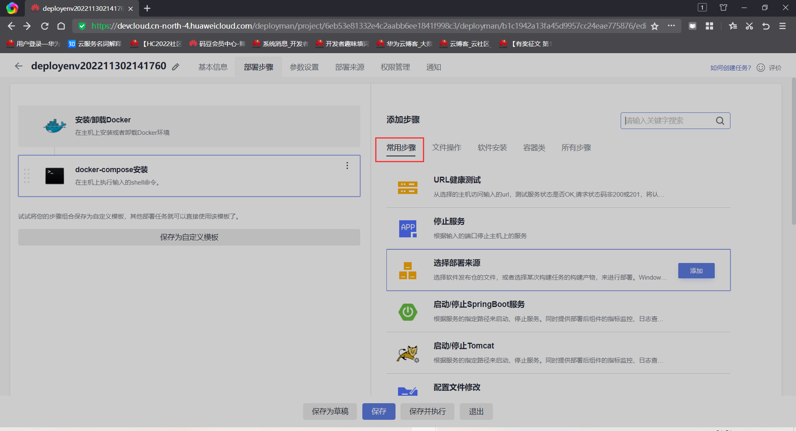This screenshot has width=796, height=431.
Task: Click the 保存为草稿 button
Action: [x=330, y=412]
